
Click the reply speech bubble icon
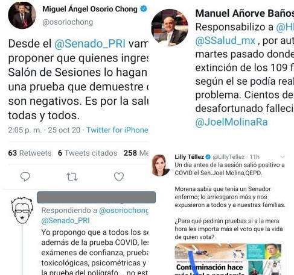point(25,177)
